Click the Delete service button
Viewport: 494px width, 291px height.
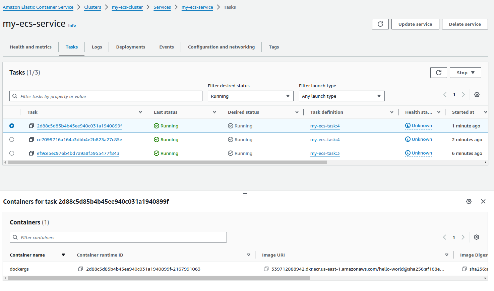tap(465, 24)
